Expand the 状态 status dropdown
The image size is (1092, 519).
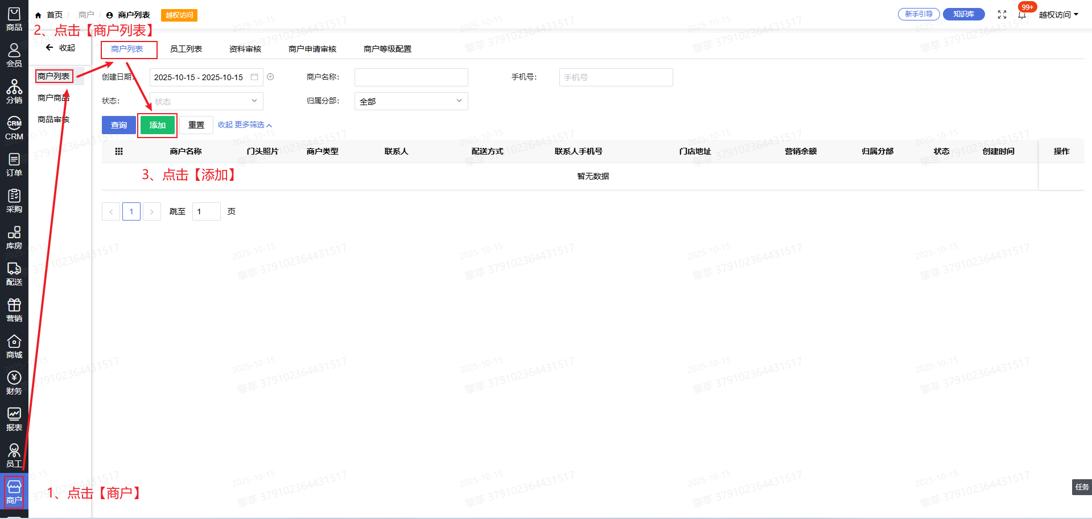tap(206, 101)
